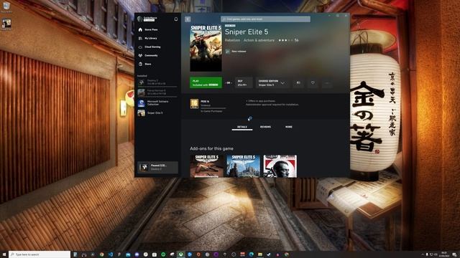
Task: Click the gift or share icon button
Action: tap(298, 83)
